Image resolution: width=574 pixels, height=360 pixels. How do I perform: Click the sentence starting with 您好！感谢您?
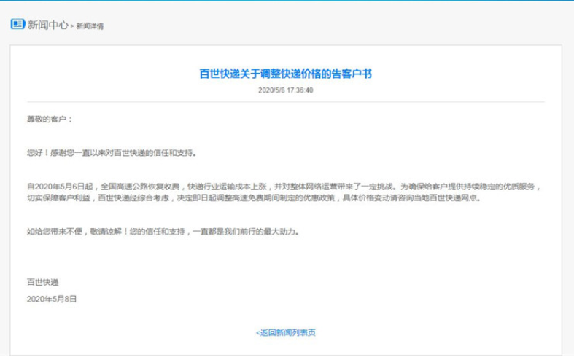coord(111,153)
